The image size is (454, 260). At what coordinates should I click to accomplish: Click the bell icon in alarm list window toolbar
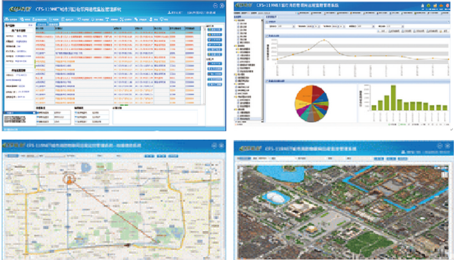click(93, 19)
